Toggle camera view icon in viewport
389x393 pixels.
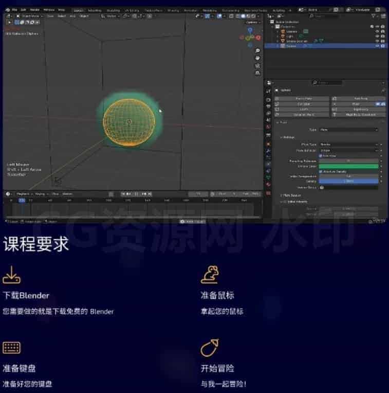(257, 66)
